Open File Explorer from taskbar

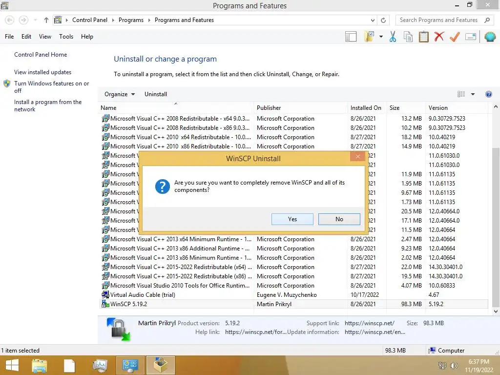(x=39, y=365)
